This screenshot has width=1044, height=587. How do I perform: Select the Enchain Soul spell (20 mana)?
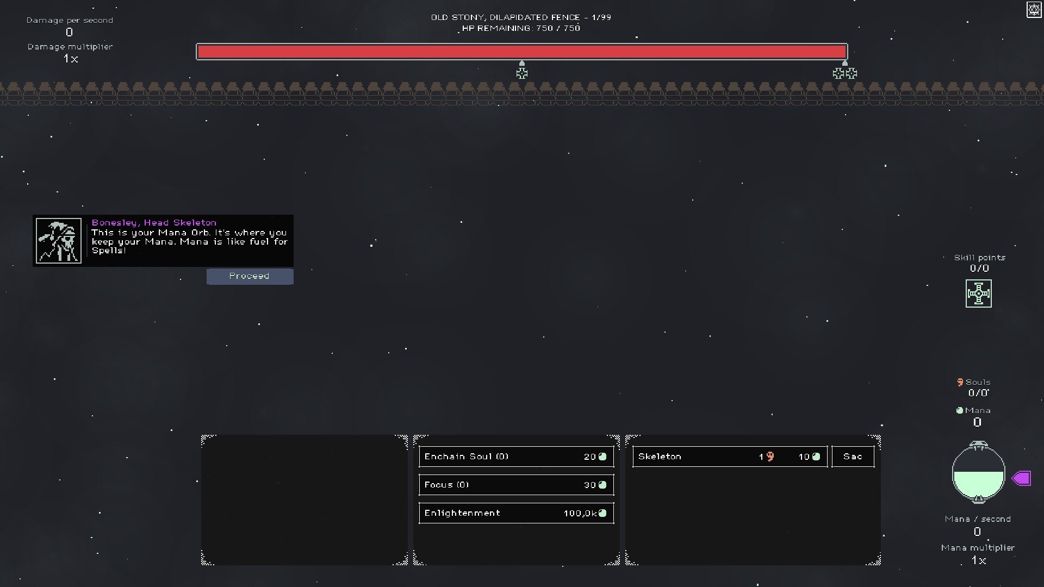(x=515, y=456)
